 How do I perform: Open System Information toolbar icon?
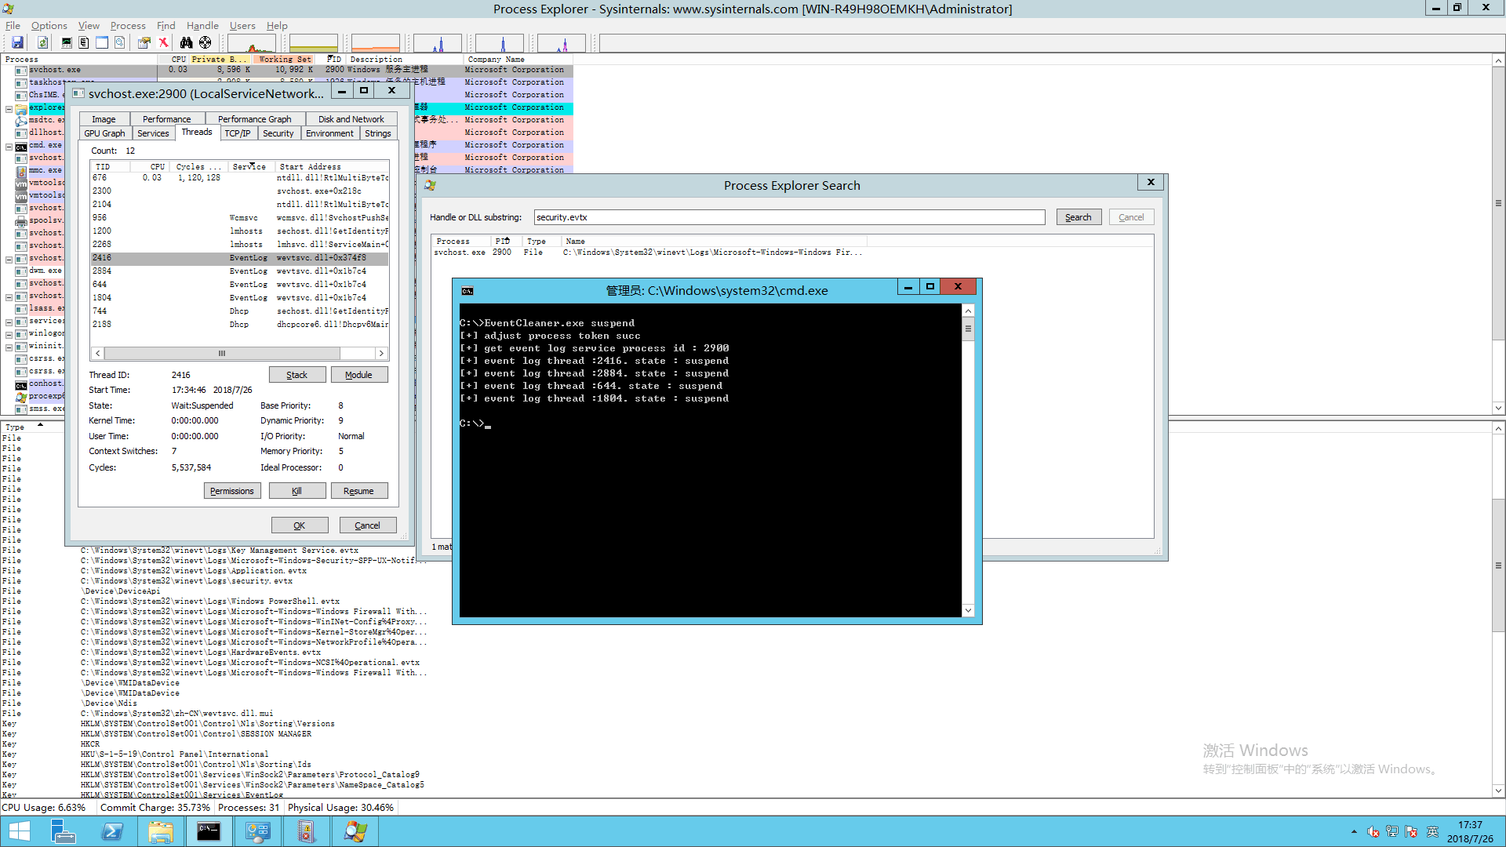point(67,42)
